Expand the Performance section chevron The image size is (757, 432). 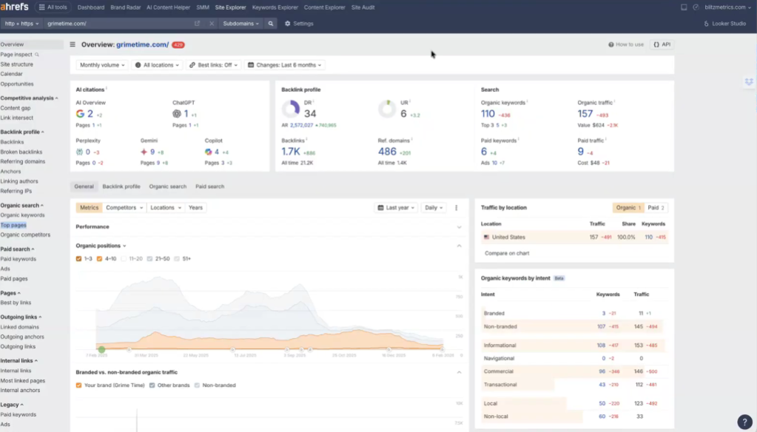459,227
